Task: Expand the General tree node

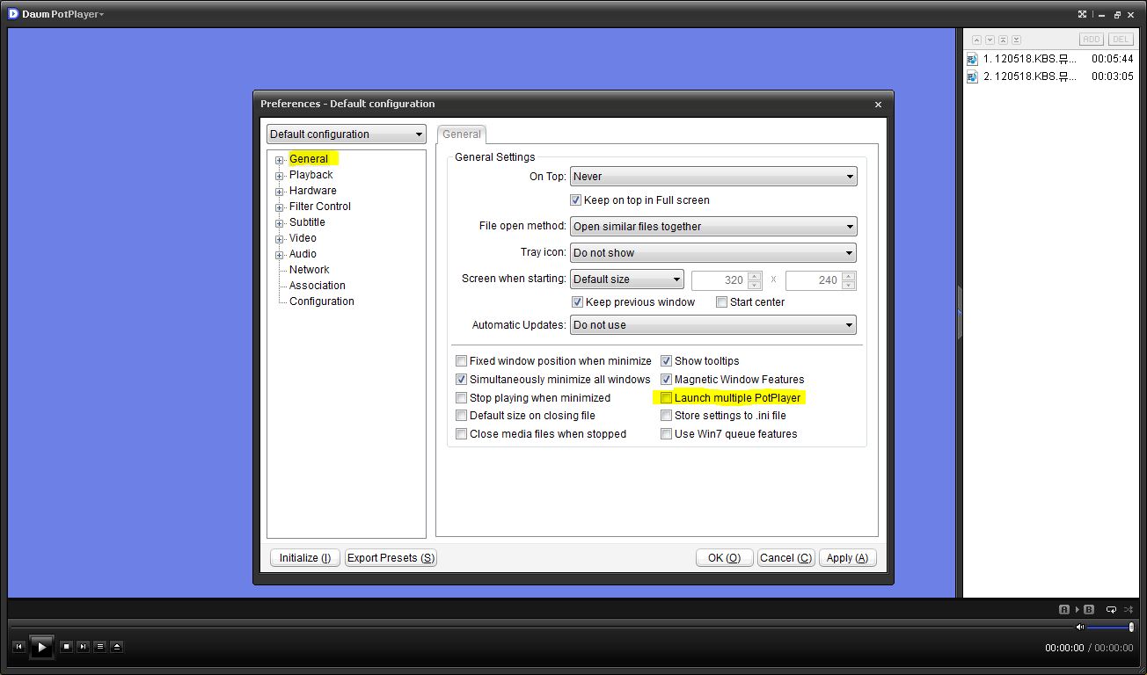Action: [280, 160]
